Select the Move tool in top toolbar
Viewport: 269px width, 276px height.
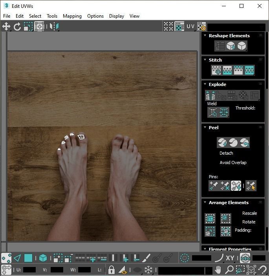(6, 27)
